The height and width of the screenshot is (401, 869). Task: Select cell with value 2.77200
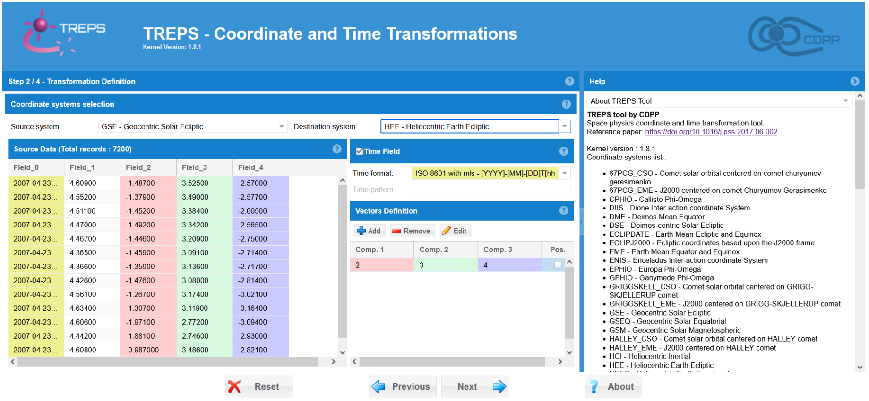pos(204,322)
